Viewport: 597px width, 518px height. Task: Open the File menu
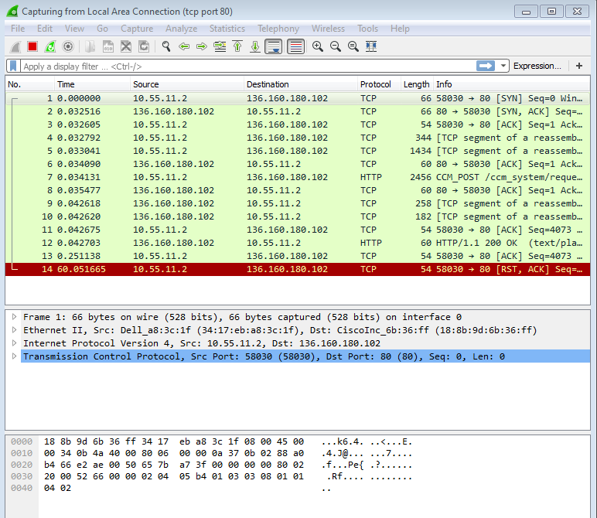click(x=18, y=29)
